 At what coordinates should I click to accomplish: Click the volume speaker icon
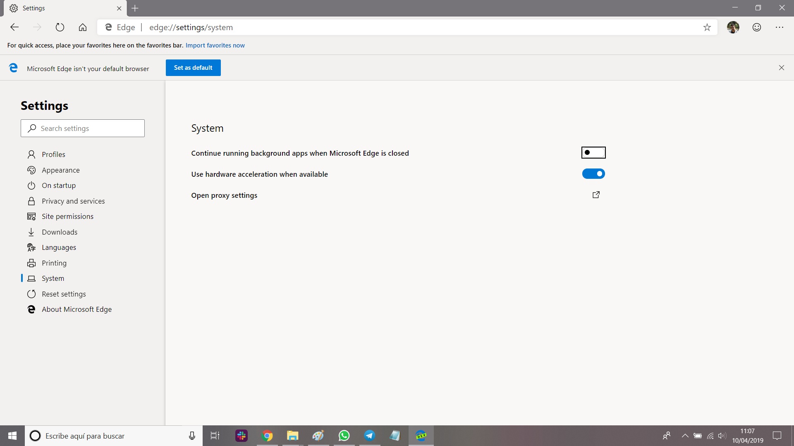(722, 436)
